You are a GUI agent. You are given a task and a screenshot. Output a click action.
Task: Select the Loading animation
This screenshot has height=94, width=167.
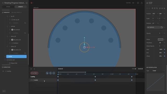pos(9,71)
